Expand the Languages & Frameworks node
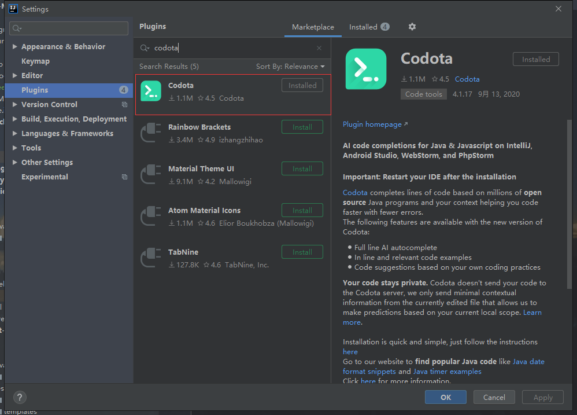The image size is (577, 415). click(x=15, y=134)
